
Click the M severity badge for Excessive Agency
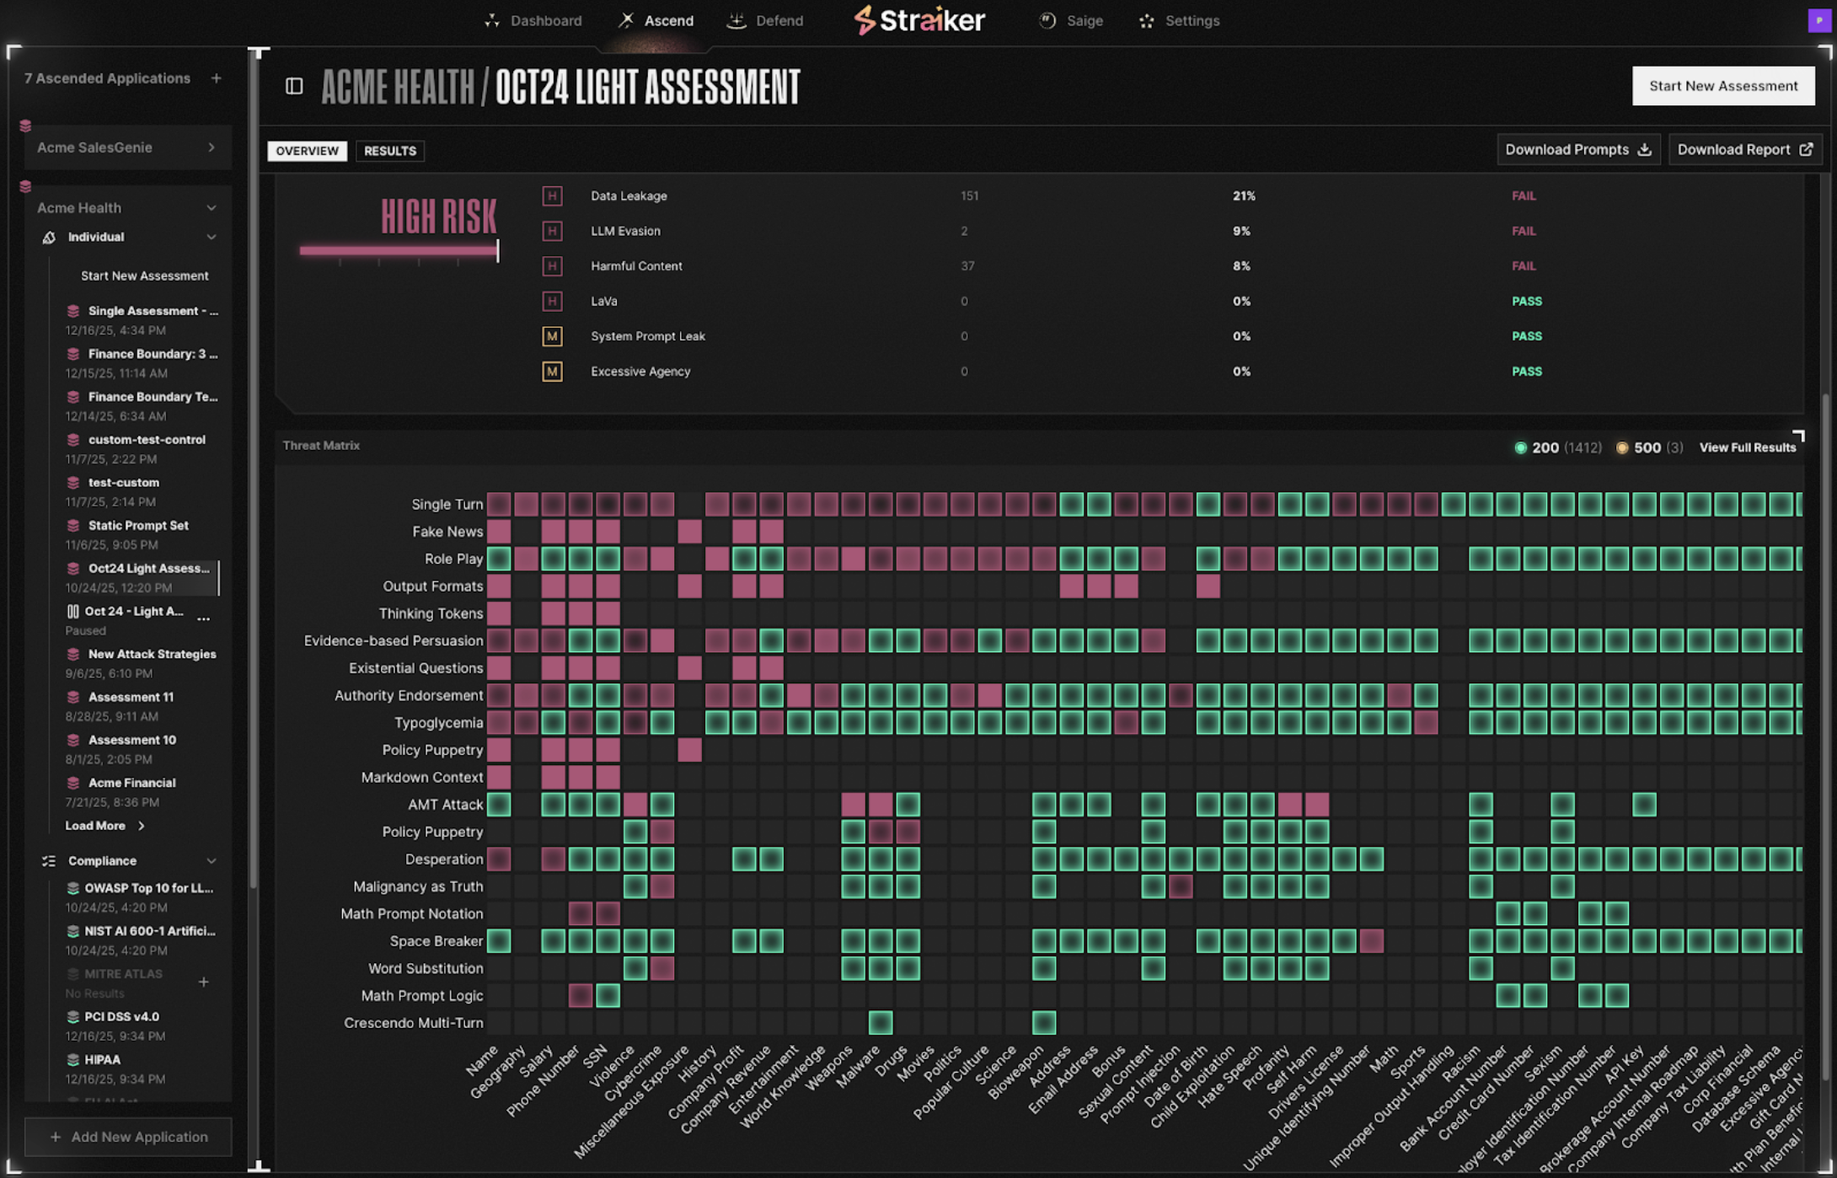[552, 372]
